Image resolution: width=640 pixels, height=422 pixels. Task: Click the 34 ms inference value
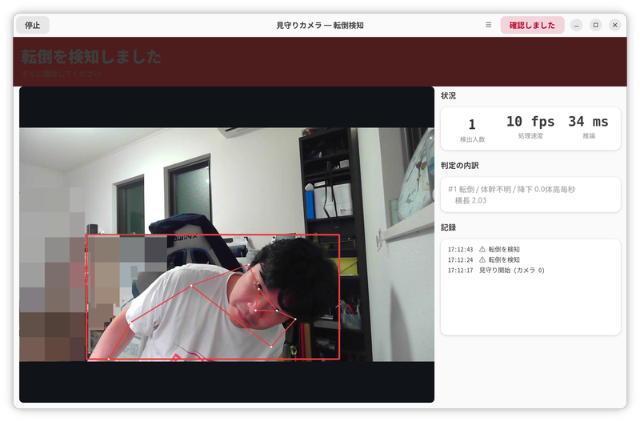pos(588,122)
